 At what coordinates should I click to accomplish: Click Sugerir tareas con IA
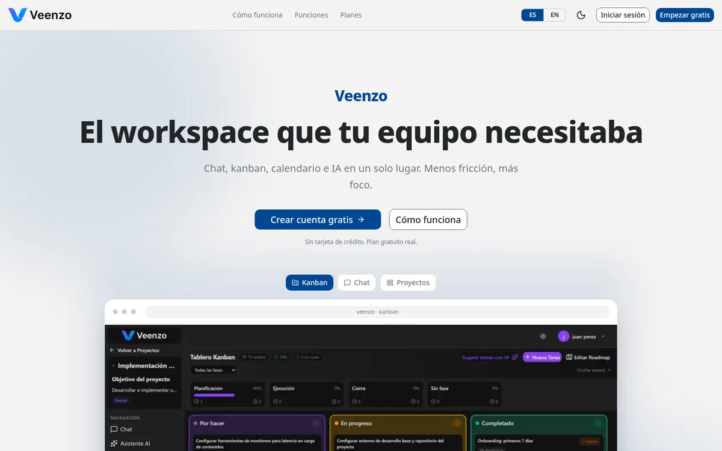click(x=490, y=357)
